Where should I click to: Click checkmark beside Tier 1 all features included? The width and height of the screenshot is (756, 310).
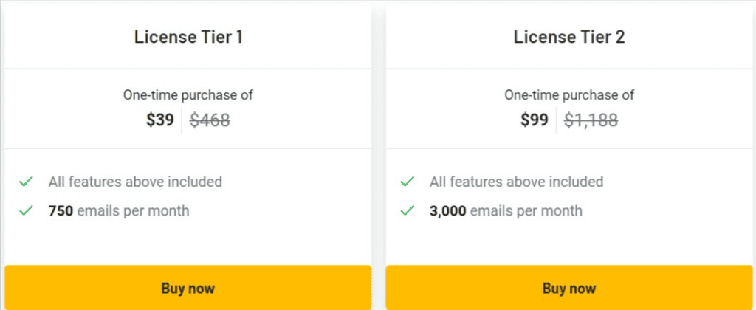pos(26,182)
